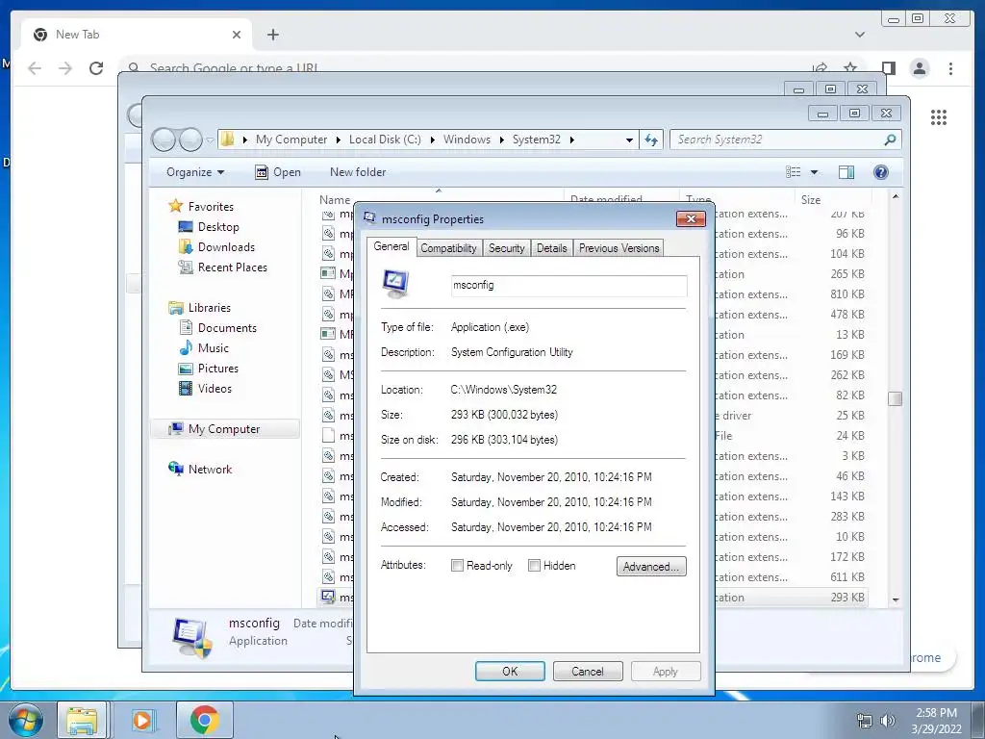Open the Chrome profile icon
The height and width of the screenshot is (739, 985).
920,68
